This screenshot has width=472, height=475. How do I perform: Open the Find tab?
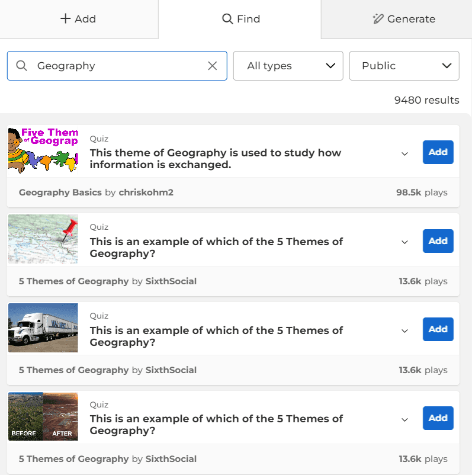point(240,19)
